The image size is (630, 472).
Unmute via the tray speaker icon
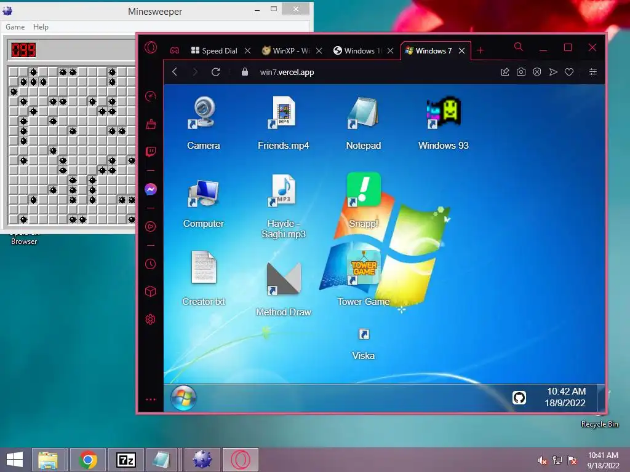(x=543, y=460)
